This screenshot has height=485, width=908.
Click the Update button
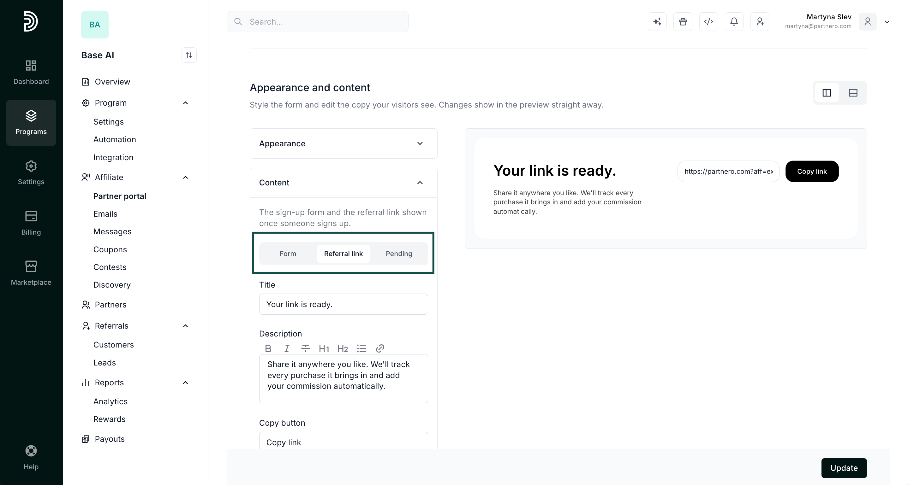click(x=844, y=468)
